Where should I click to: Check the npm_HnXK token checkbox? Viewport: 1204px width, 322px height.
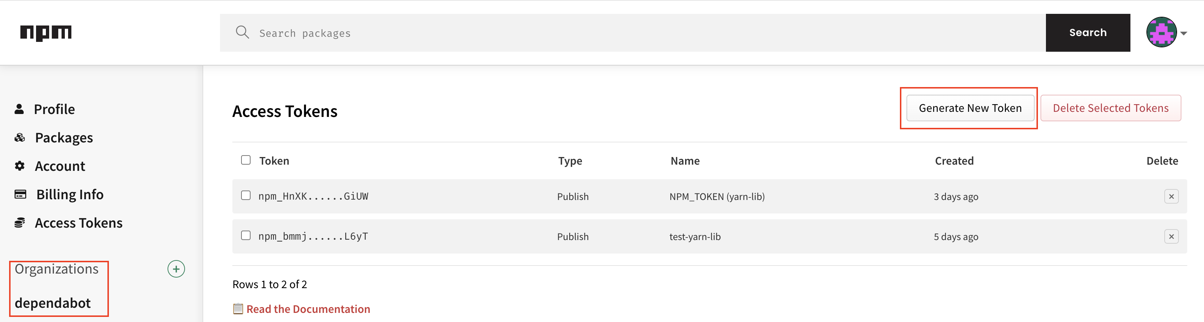pos(246,195)
